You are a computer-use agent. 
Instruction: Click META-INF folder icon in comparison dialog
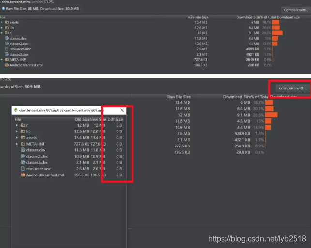tap(23, 144)
